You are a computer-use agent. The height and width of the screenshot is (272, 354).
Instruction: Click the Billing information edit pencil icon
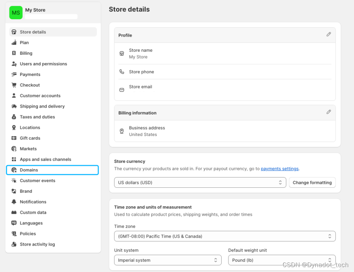(329, 112)
